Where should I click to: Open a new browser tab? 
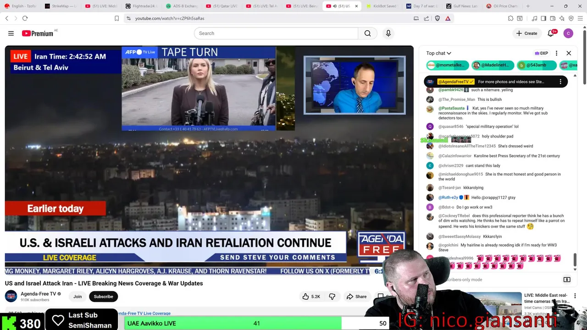coord(528,6)
